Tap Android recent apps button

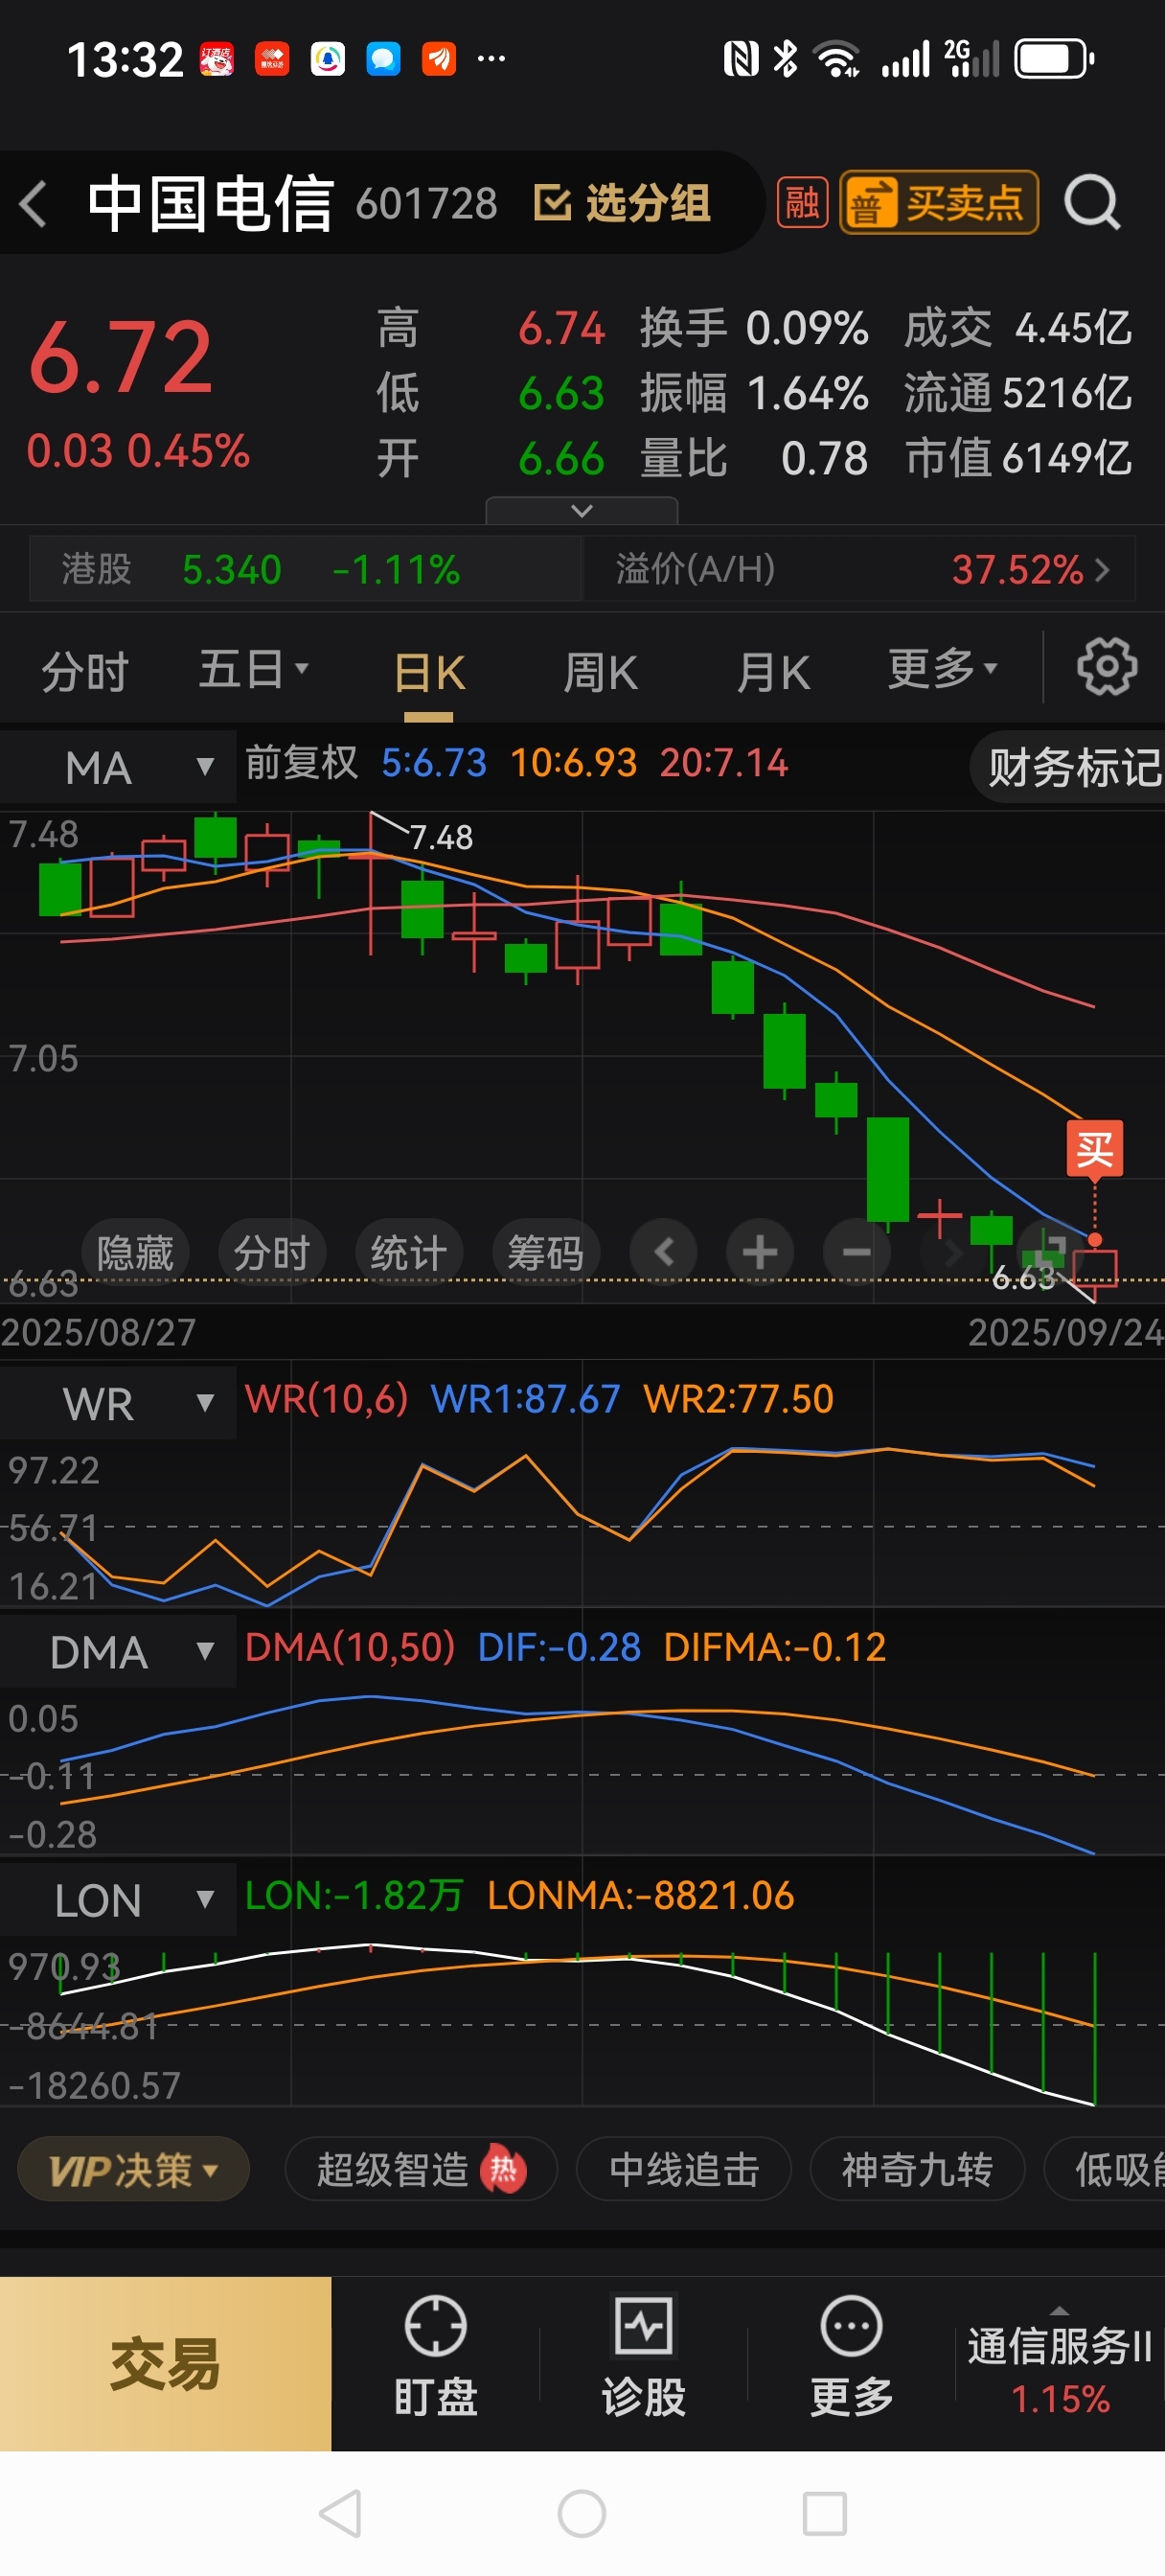pyautogui.click(x=825, y=2513)
